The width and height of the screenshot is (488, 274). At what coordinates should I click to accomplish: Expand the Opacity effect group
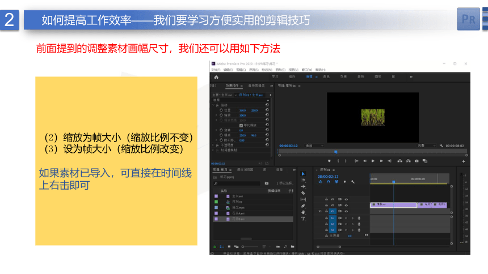(x=213, y=145)
